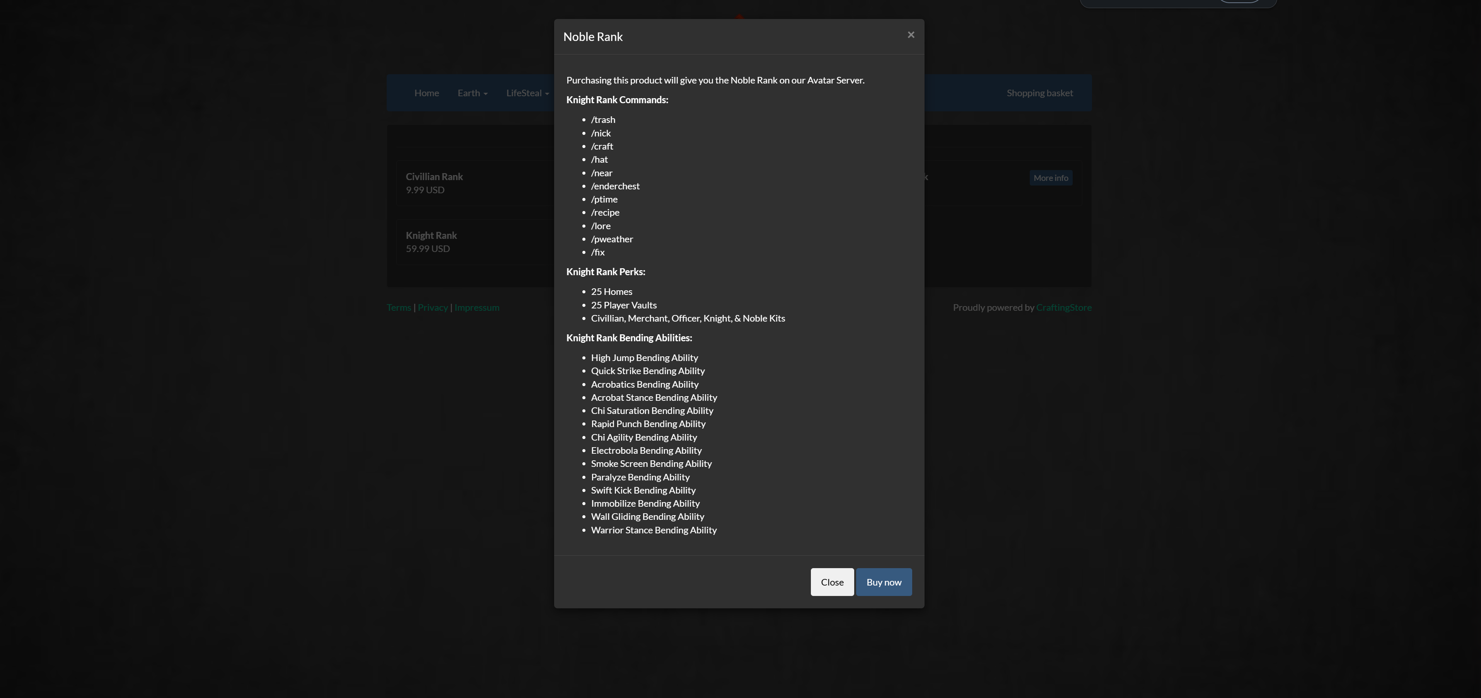The width and height of the screenshot is (1481, 698).
Task: Click Acrobat Stance Bending Ability
Action: 654,398
